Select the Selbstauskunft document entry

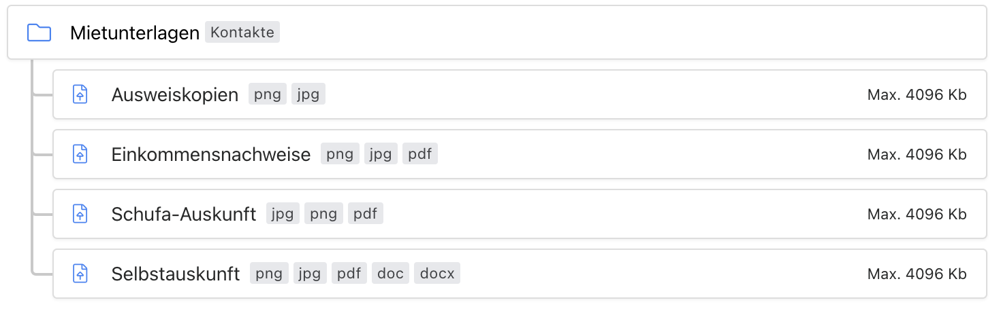(176, 274)
